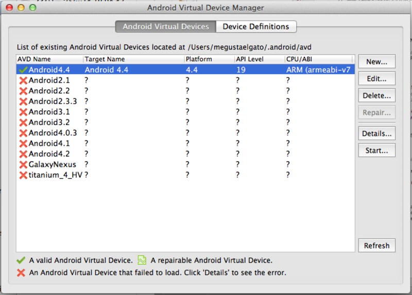
Task: Launch the emulator with the Start... button
Action: pyautogui.click(x=376, y=150)
